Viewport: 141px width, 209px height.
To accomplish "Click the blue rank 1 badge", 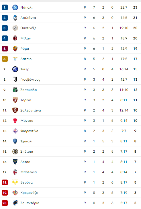I will (x=5, y=7).
